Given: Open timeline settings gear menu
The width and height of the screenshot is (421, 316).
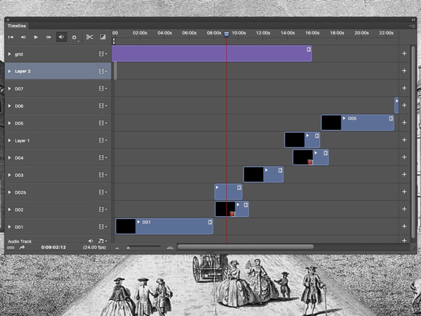Looking at the screenshot, I should (74, 37).
